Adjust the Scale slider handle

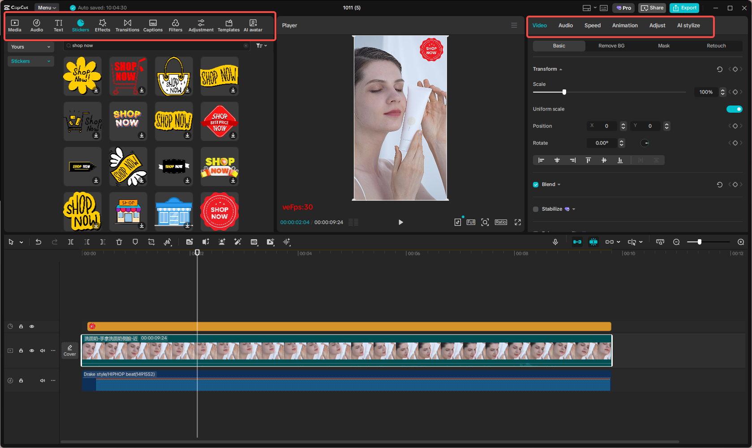[x=564, y=92]
